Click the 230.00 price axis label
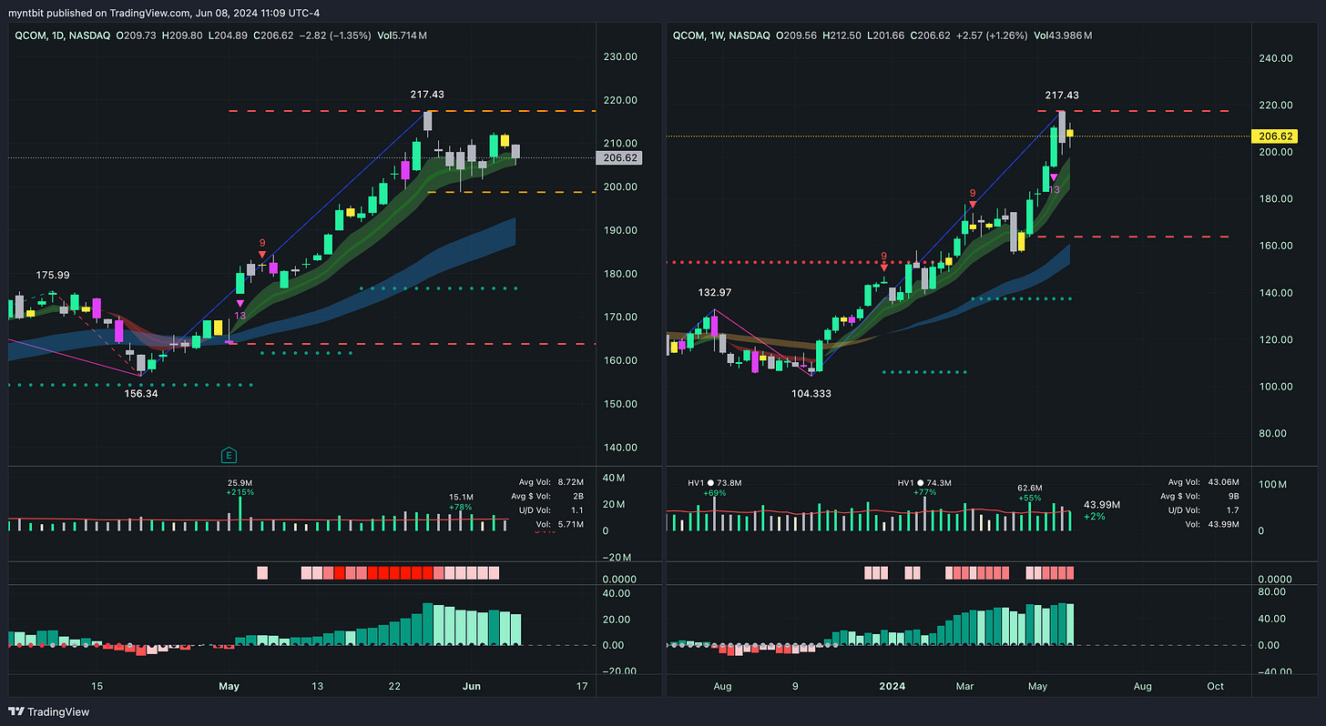This screenshot has width=1326, height=726. click(x=619, y=56)
